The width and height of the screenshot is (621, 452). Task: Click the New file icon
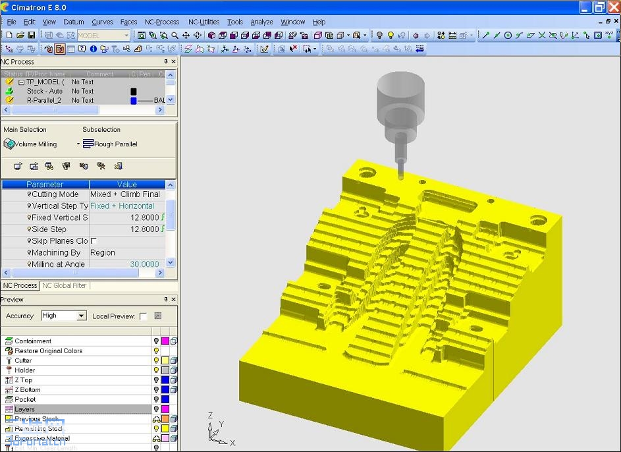click(9, 36)
